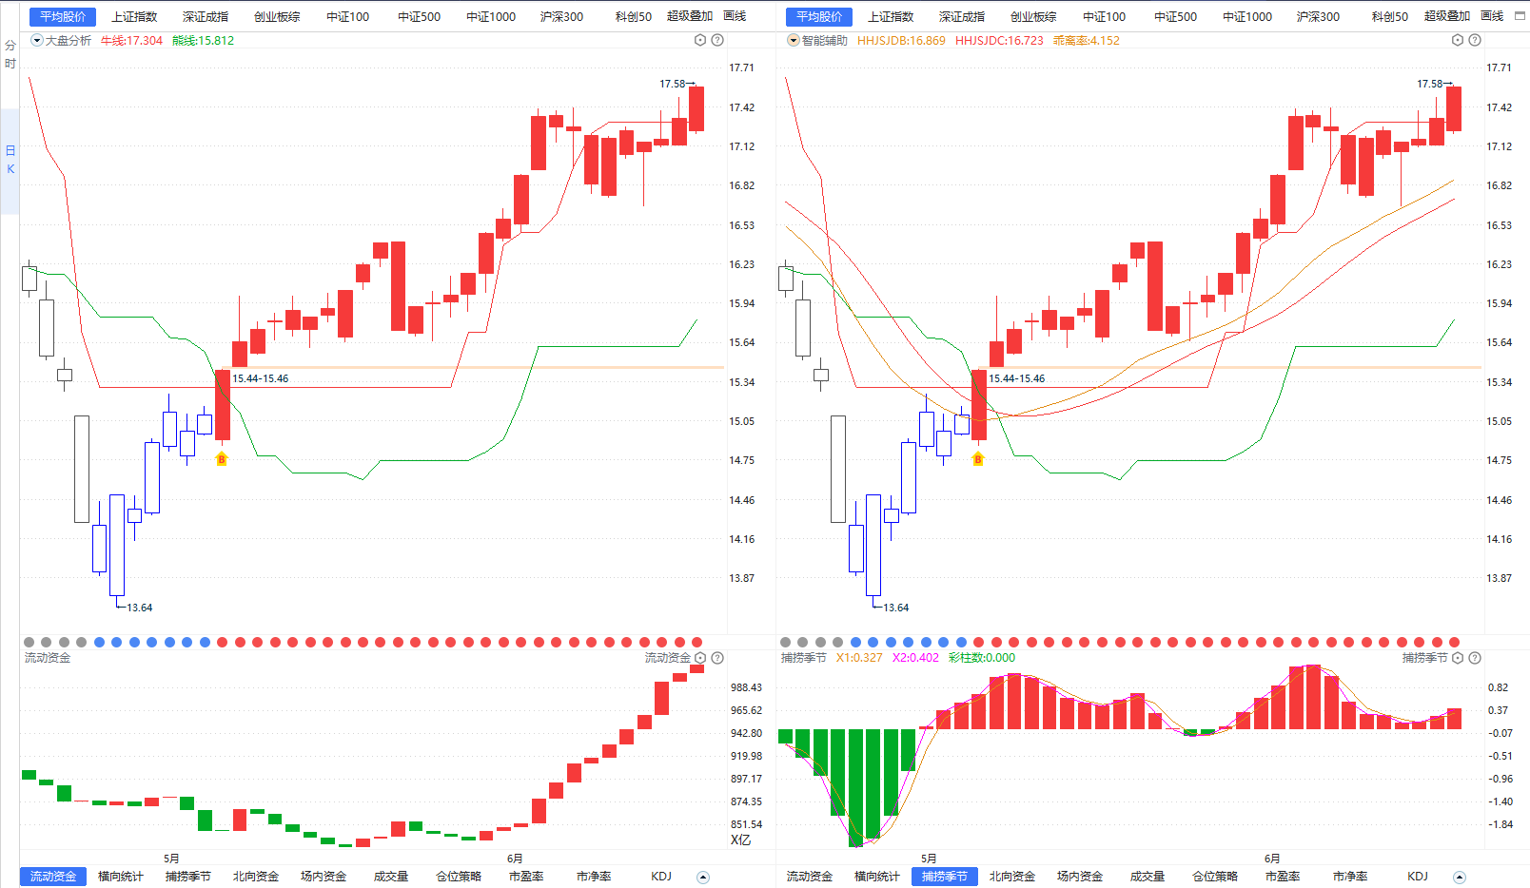1530x888 pixels.
Task: Open settings icon beside 流动资金 sub-chart label
Action: pos(700,658)
